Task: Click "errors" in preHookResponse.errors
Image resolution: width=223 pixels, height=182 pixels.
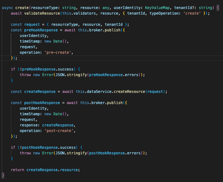Action: coord(132,75)
